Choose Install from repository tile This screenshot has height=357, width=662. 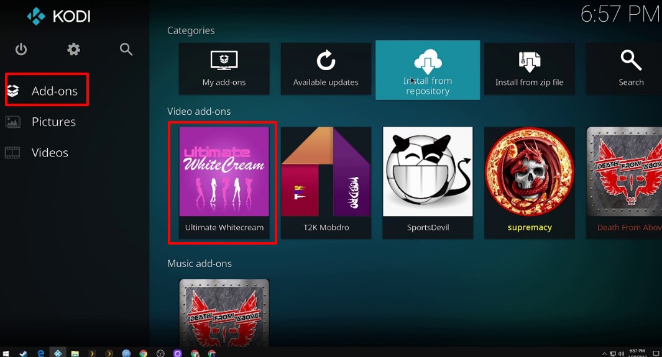tap(428, 70)
